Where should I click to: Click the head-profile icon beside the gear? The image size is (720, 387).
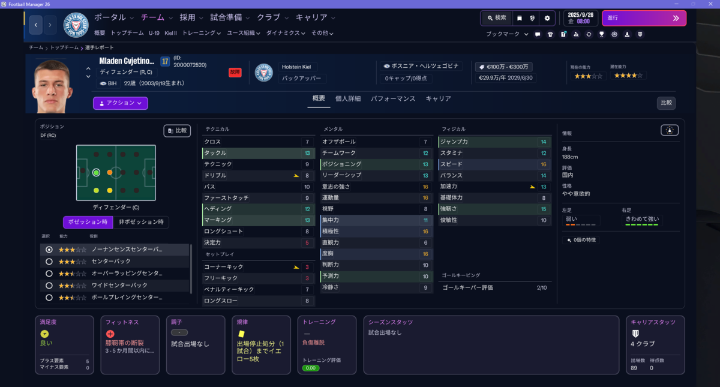point(533,18)
